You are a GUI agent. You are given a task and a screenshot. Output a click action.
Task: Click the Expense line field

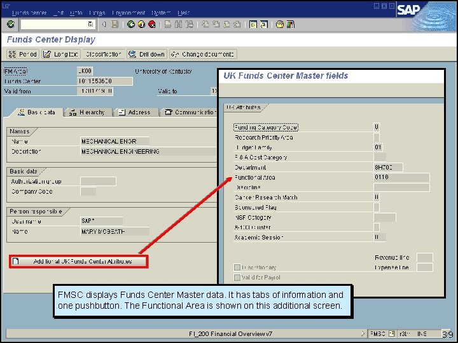pyautogui.click(x=425, y=267)
